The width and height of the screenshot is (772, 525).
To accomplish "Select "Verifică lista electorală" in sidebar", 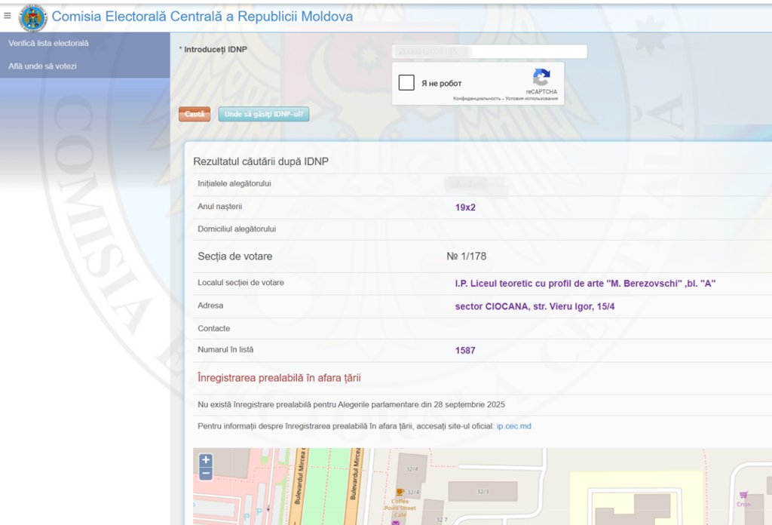I will coord(48,44).
